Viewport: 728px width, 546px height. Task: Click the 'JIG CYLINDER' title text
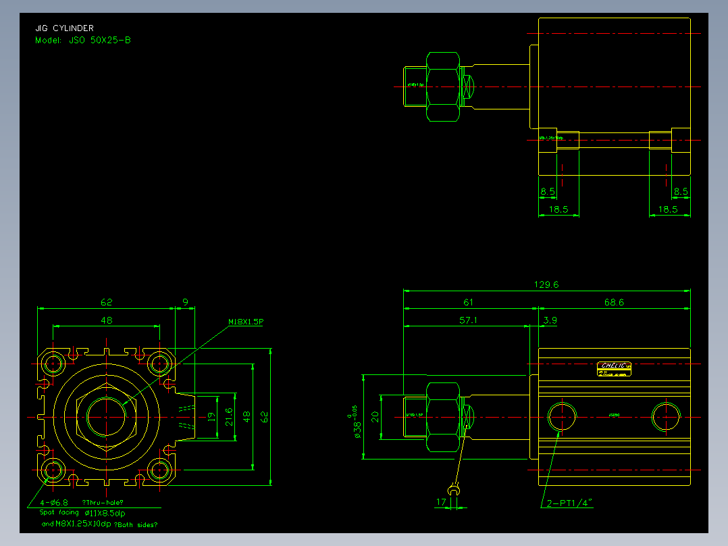point(65,28)
